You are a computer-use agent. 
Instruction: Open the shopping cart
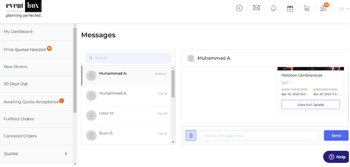(307, 8)
